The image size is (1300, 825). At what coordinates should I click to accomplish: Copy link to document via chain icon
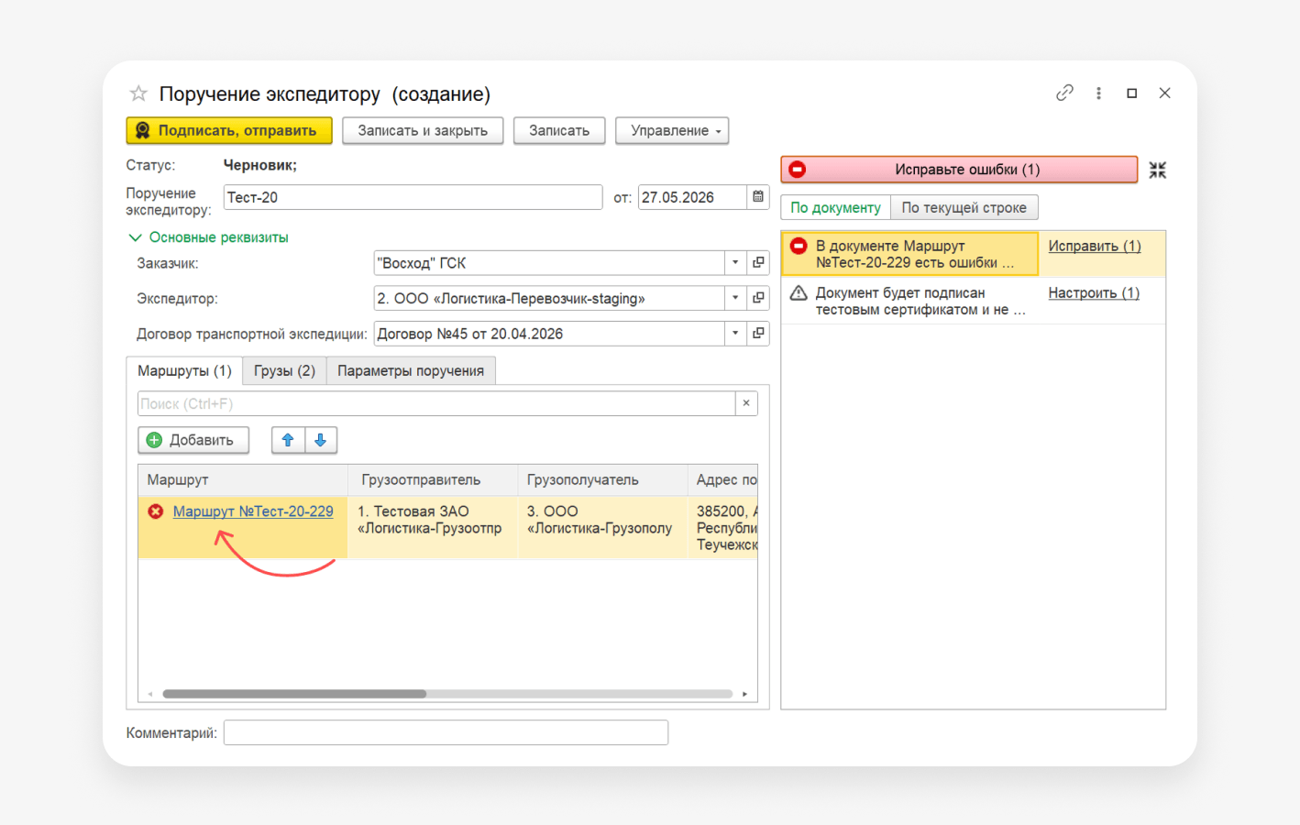pos(1064,93)
